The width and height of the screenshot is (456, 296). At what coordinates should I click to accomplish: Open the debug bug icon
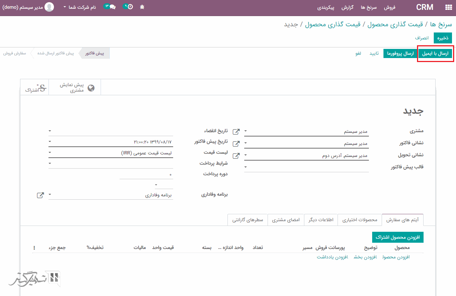pyautogui.click(x=142, y=7)
